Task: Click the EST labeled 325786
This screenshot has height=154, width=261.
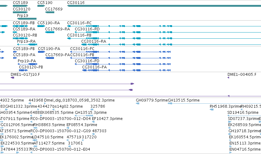Action: point(98,106)
